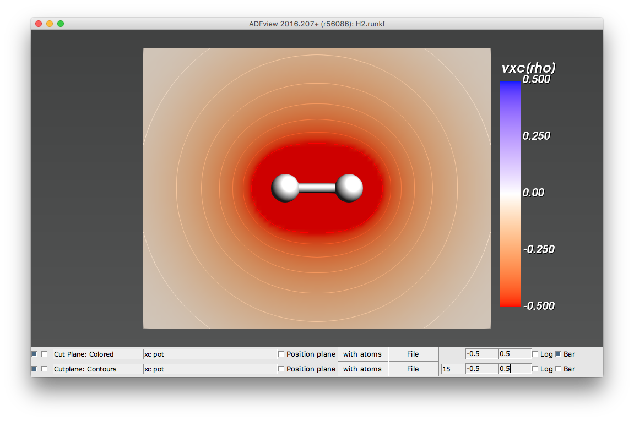Enable Position plane for the colored cut plane
The height and width of the screenshot is (421, 634).
coord(281,354)
